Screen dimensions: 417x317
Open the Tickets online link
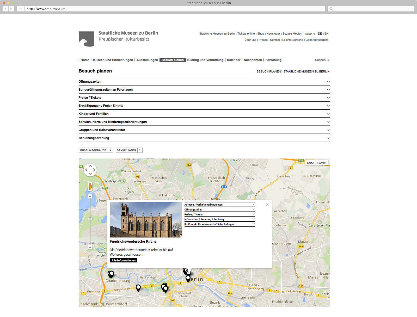246,34
